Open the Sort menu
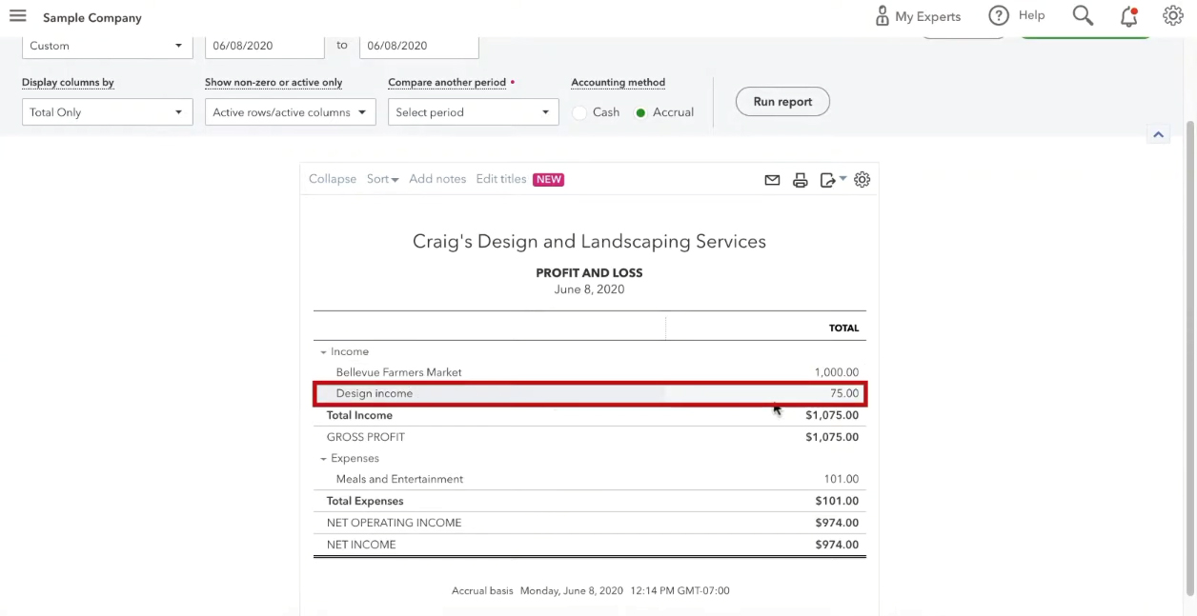The height and width of the screenshot is (616, 1197). (x=382, y=179)
